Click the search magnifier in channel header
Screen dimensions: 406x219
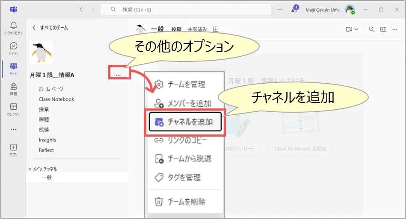(371, 29)
